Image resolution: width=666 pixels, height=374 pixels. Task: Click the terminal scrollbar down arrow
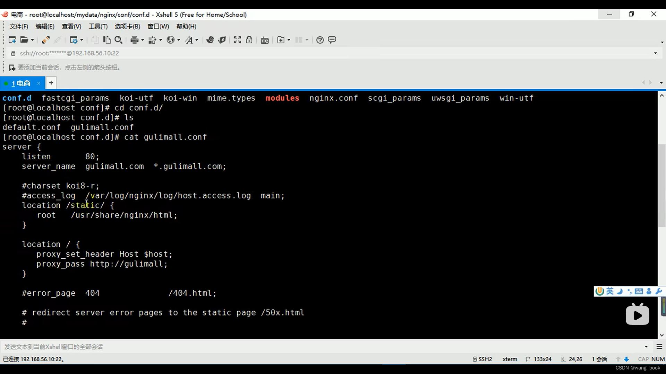[661, 335]
